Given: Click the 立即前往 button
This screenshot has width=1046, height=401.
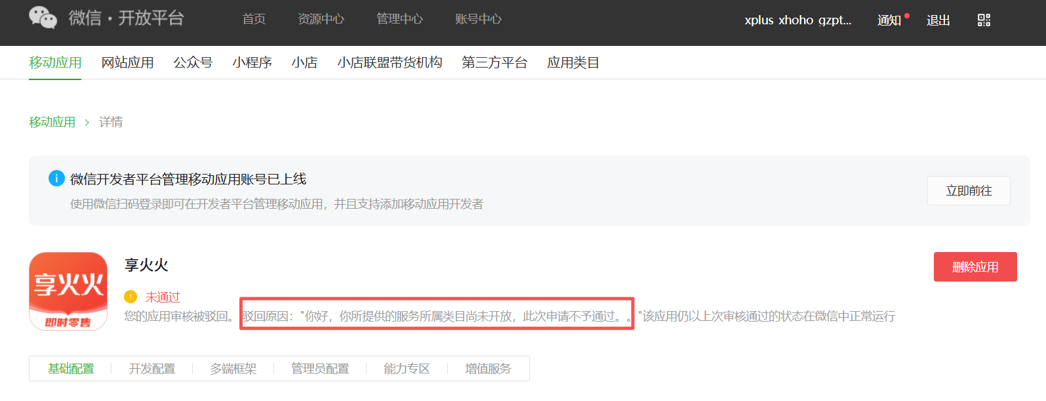Looking at the screenshot, I should (x=969, y=190).
